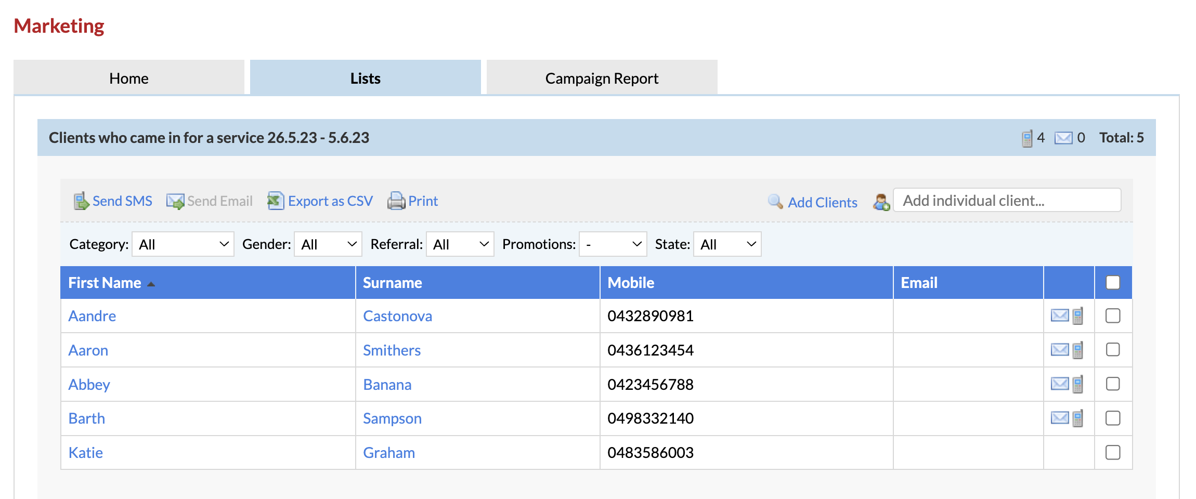
Task: Toggle the select-all checkbox in table header
Action: pos(1113,282)
